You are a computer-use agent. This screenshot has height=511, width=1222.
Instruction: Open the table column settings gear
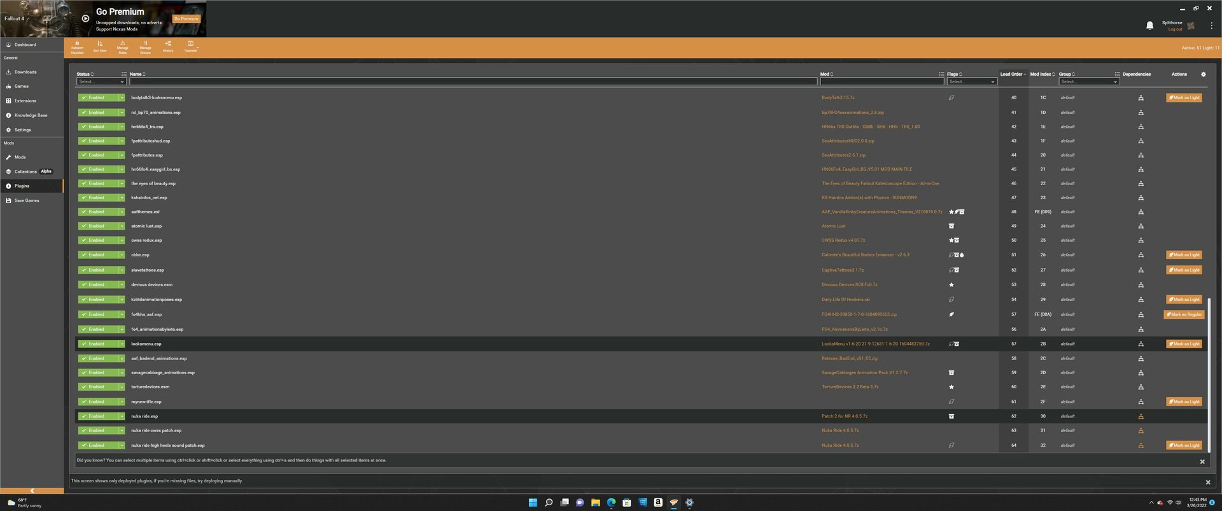coord(1203,74)
